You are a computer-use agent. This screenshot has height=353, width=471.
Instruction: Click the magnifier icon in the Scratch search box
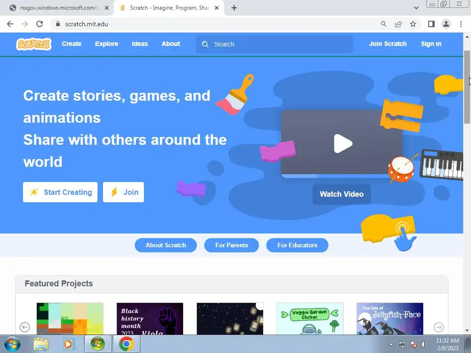(205, 44)
